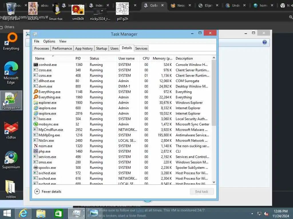Switch to the Users tab
Image resolution: width=293 pixels, height=219 pixels.
click(x=114, y=48)
